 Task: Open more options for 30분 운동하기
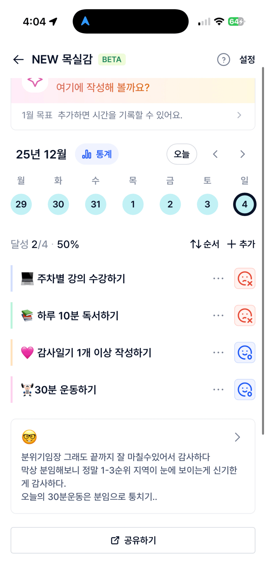tap(218, 390)
